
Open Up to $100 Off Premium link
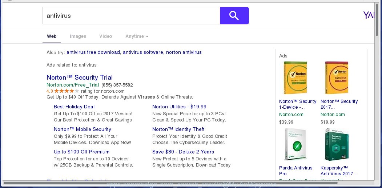coord(82,152)
